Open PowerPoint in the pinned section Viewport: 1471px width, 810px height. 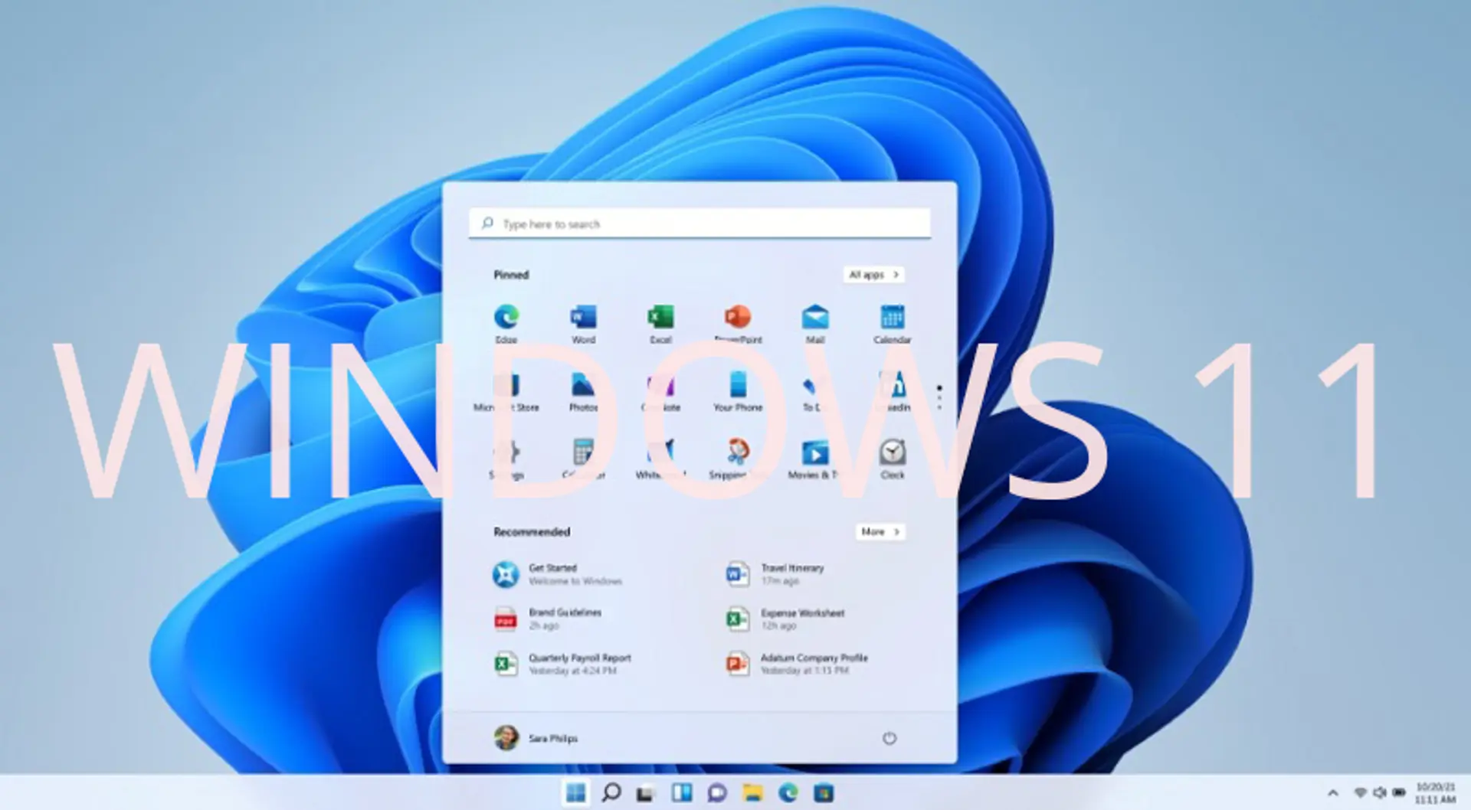click(738, 324)
